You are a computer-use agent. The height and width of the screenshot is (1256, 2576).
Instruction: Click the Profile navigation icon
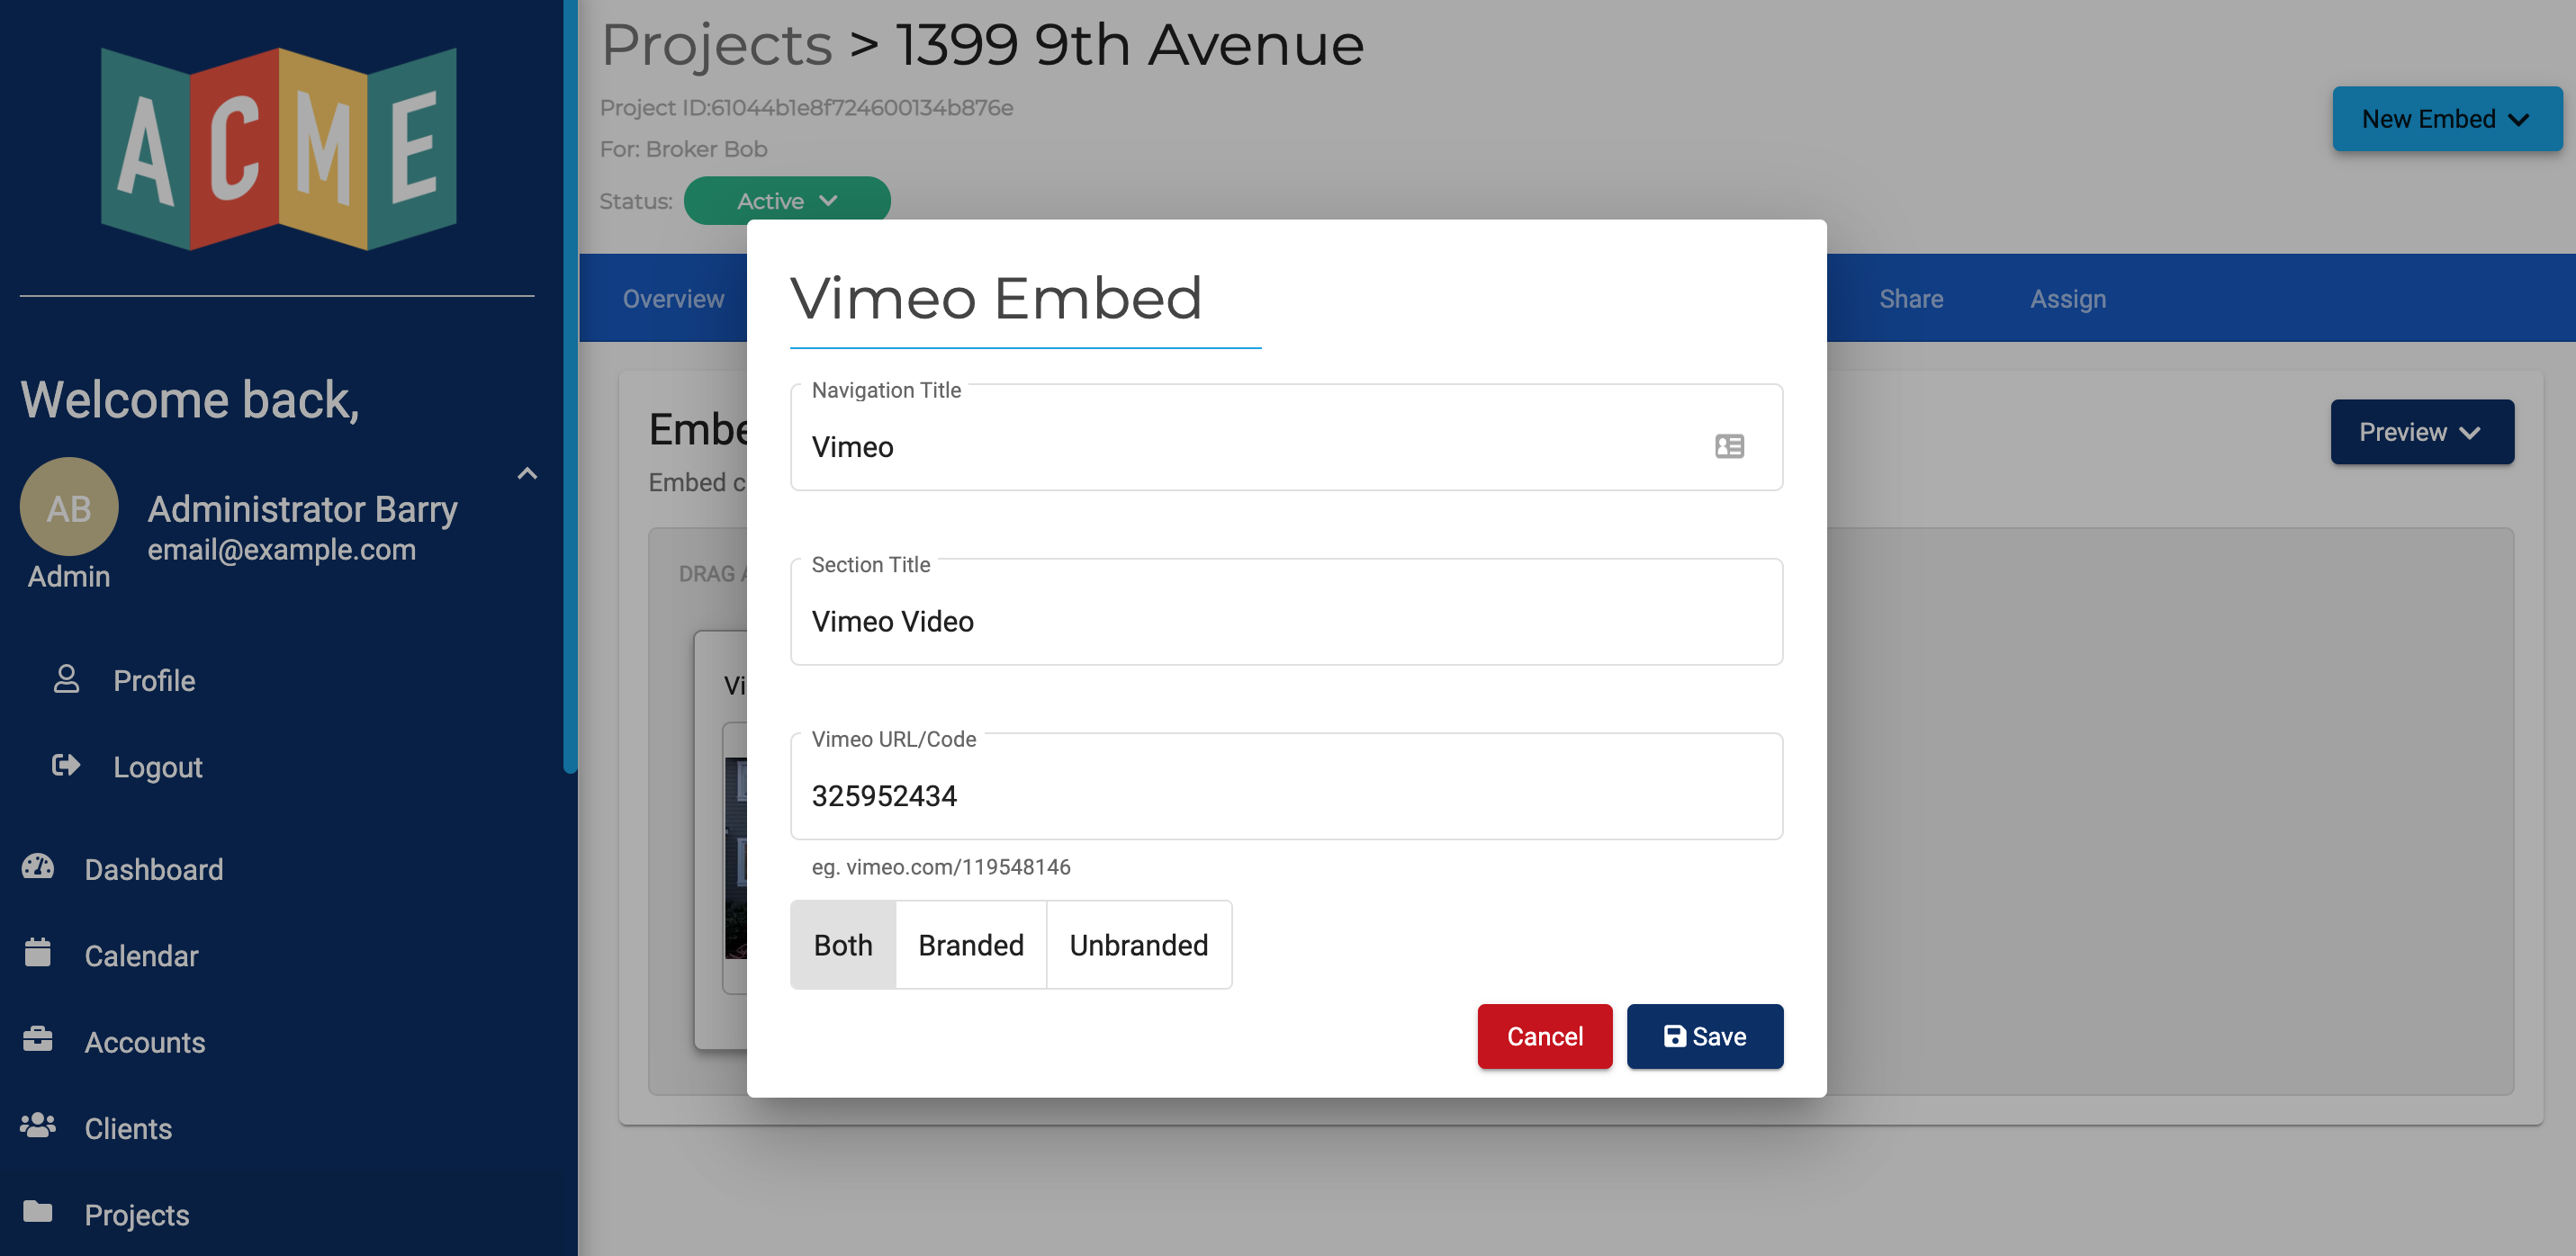click(x=68, y=677)
